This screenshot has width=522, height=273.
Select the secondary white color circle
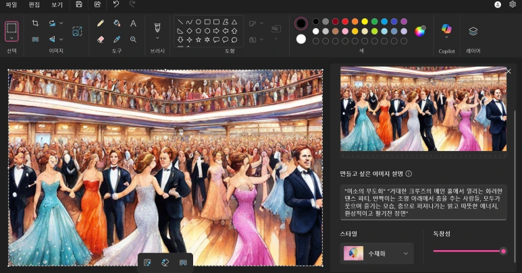tap(301, 39)
